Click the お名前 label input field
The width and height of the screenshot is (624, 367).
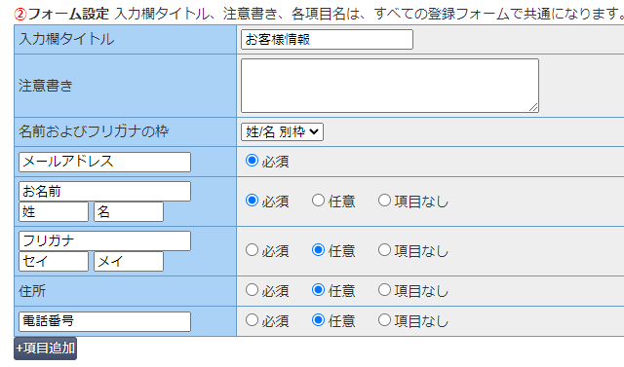click(x=104, y=192)
